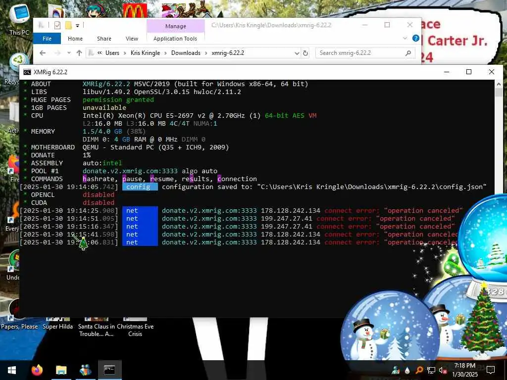The width and height of the screenshot is (507, 380).
Task: Click the console scrollbar up arrow
Action: tap(499, 84)
